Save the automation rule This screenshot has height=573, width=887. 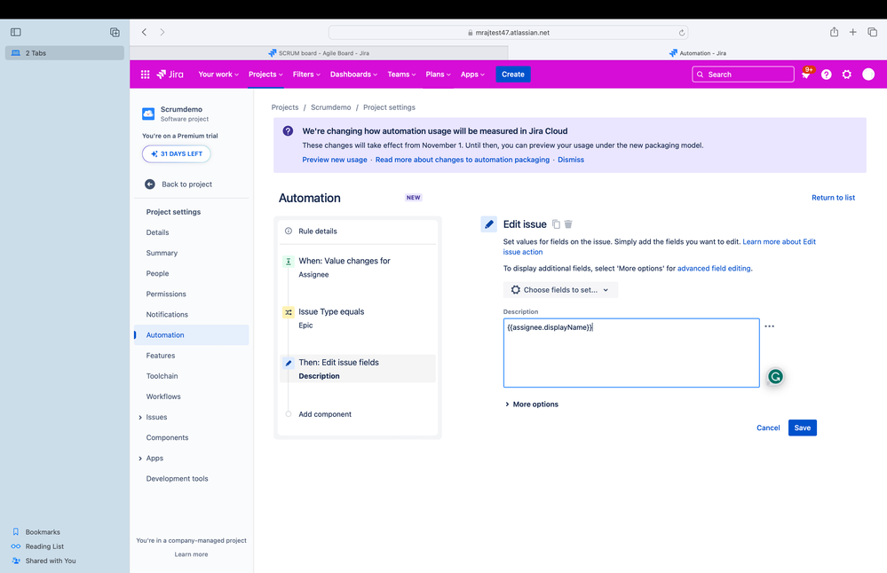pyautogui.click(x=802, y=428)
